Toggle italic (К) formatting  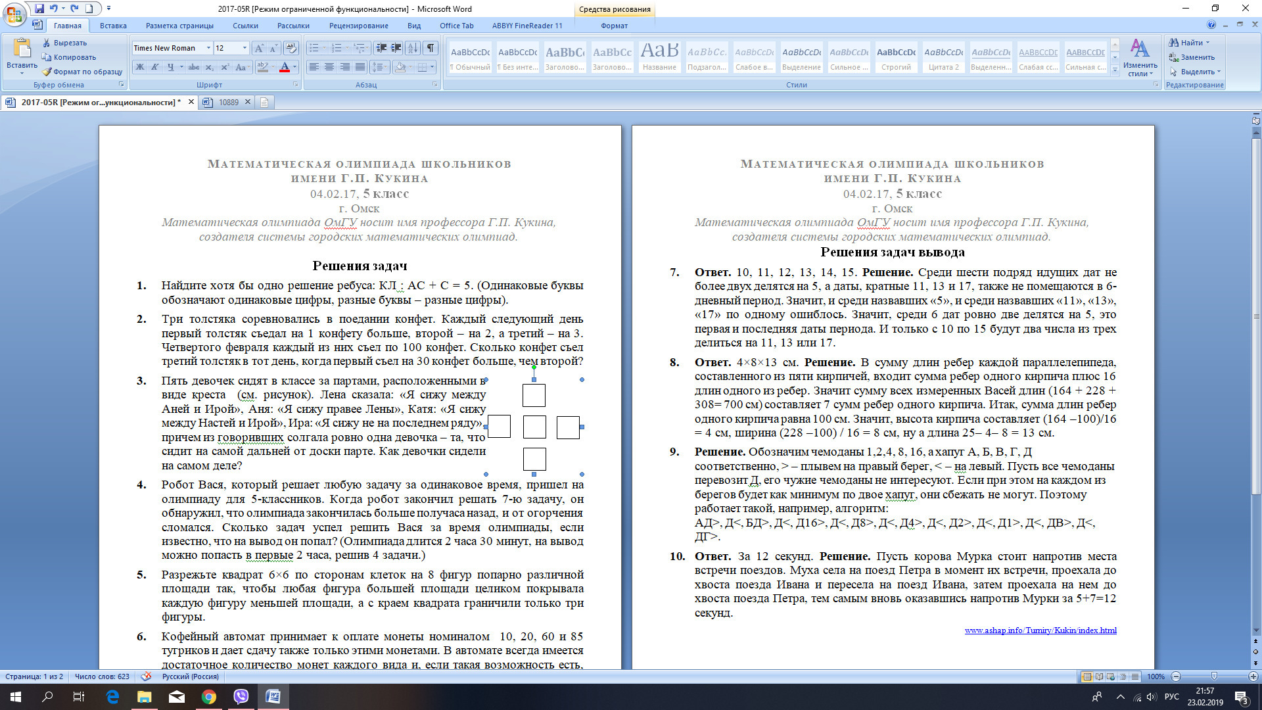[155, 67]
